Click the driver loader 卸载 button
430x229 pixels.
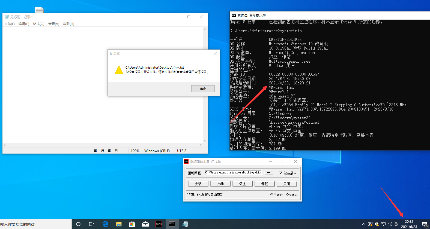click(264, 184)
